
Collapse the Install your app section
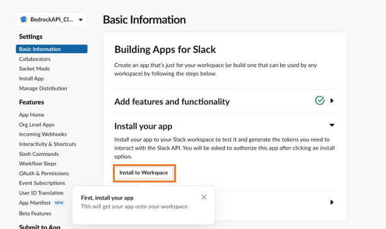tap(332, 125)
